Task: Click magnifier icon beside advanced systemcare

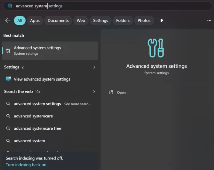Action: click(8, 116)
